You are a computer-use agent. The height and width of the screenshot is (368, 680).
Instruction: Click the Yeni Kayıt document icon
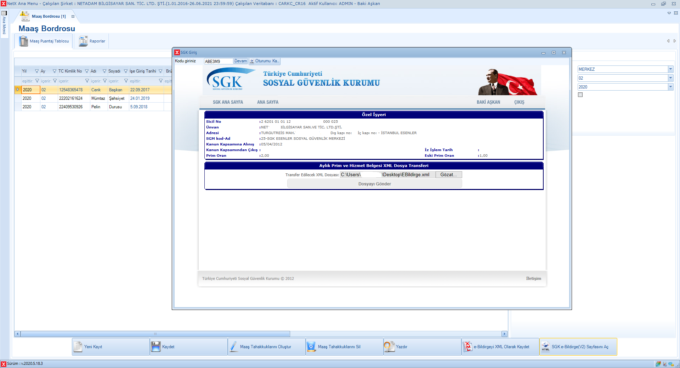click(x=78, y=346)
